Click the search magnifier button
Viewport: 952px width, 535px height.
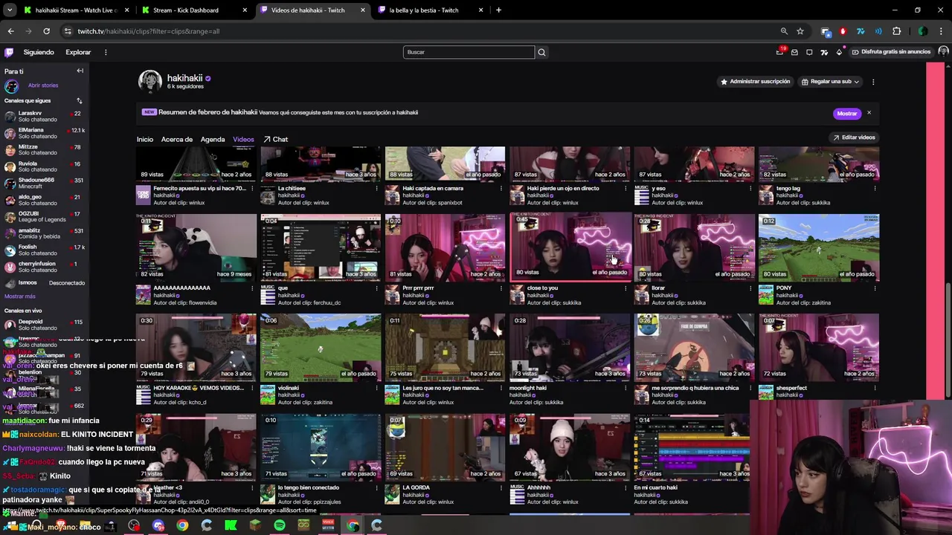[541, 52]
